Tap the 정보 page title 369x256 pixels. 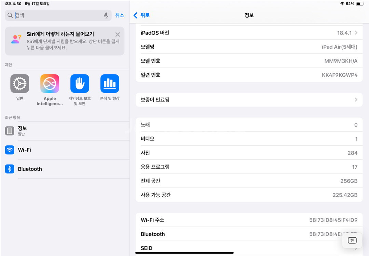pos(249,15)
